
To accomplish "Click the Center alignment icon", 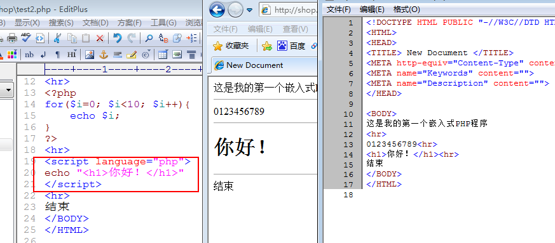I will point(191,55).
